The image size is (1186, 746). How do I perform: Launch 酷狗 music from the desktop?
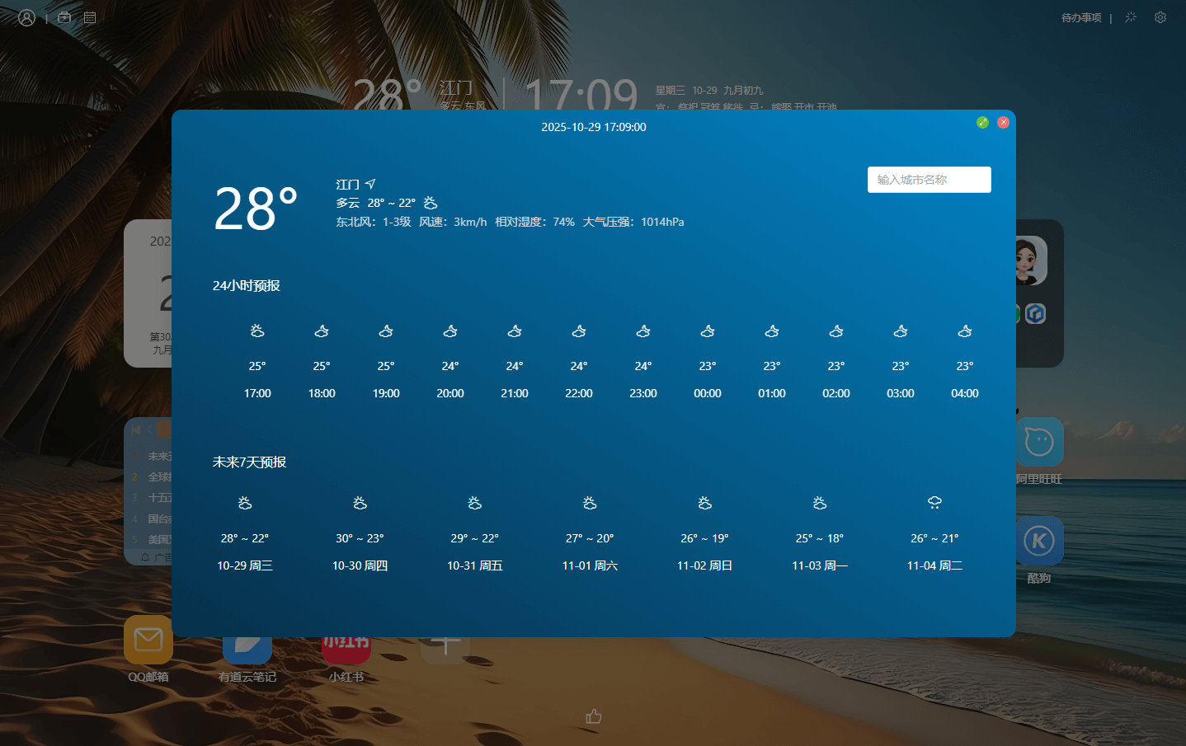[1039, 541]
